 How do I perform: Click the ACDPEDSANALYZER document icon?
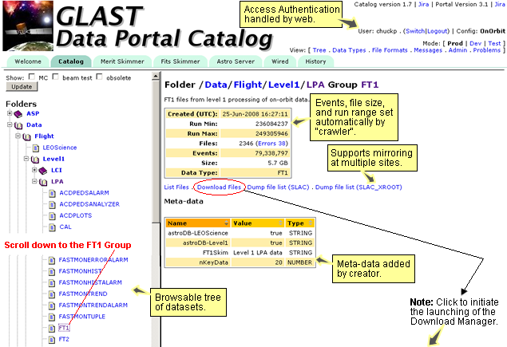(x=52, y=204)
